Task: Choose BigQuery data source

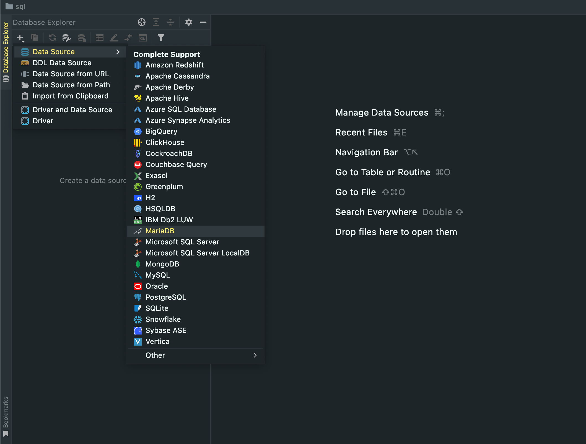Action: click(195, 131)
